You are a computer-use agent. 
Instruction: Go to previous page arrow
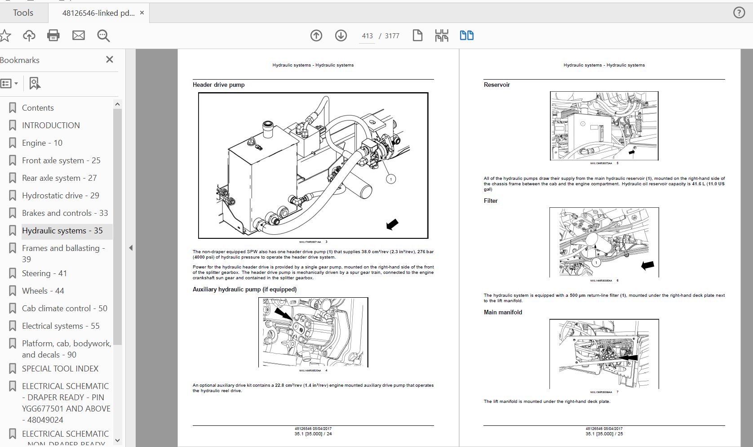316,36
